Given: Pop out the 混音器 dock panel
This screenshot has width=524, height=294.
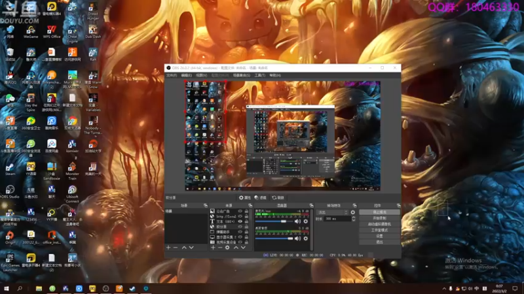Looking at the screenshot, I should [x=311, y=206].
